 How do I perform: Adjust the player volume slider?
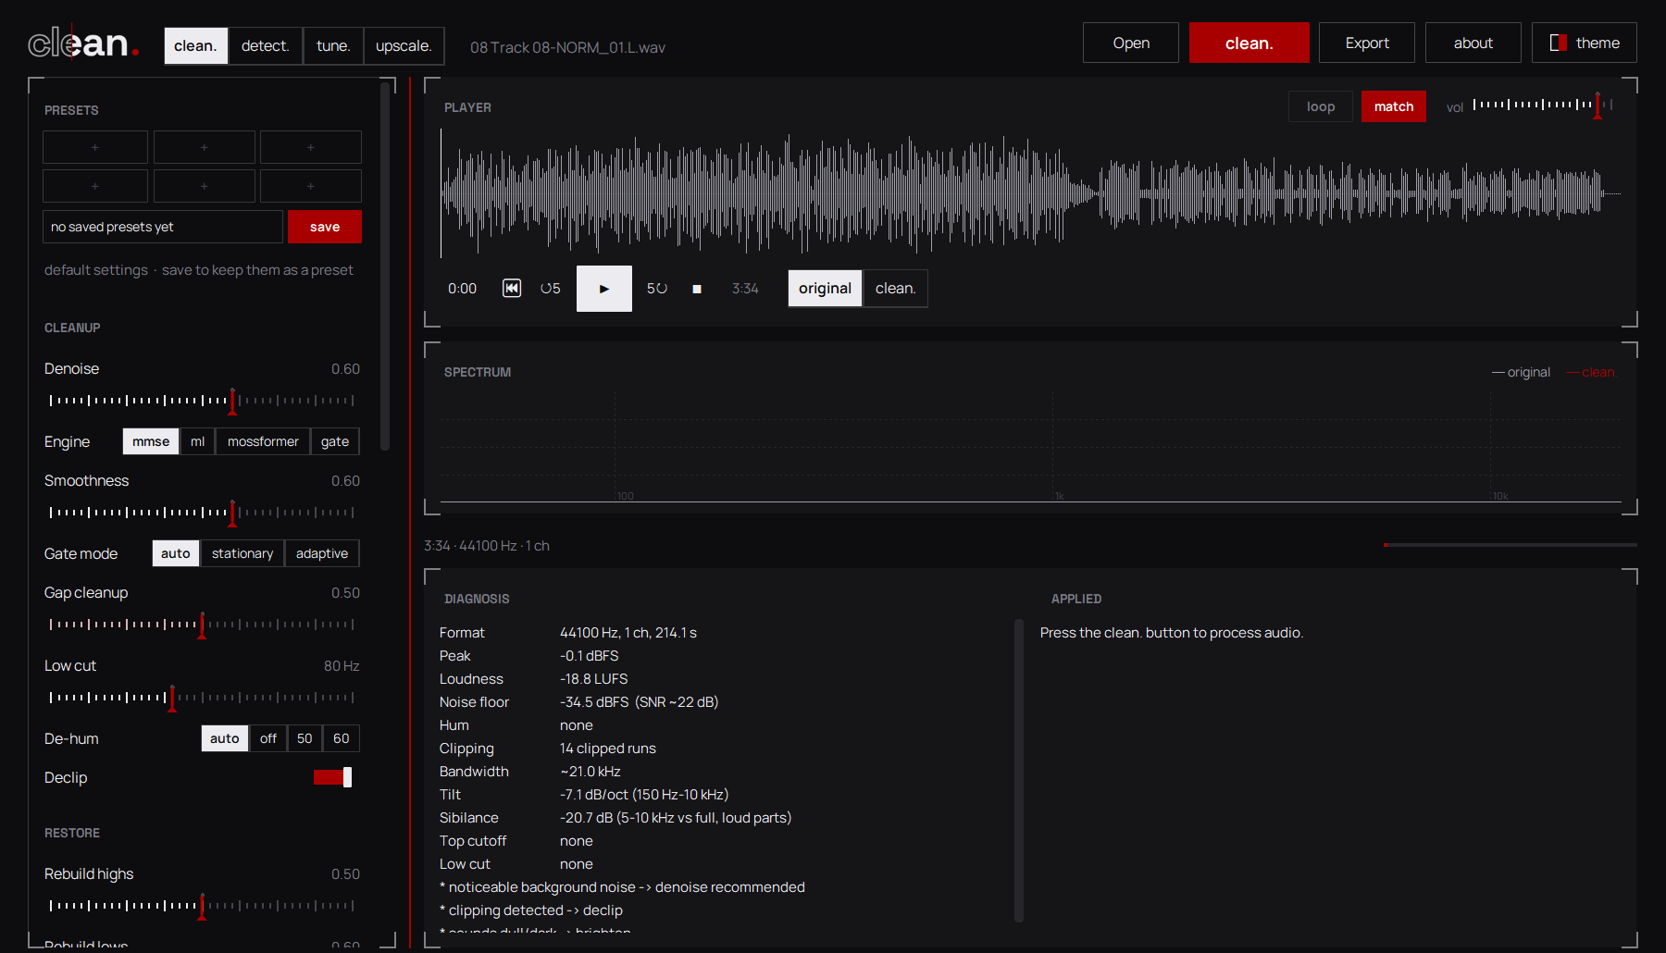(x=1543, y=105)
